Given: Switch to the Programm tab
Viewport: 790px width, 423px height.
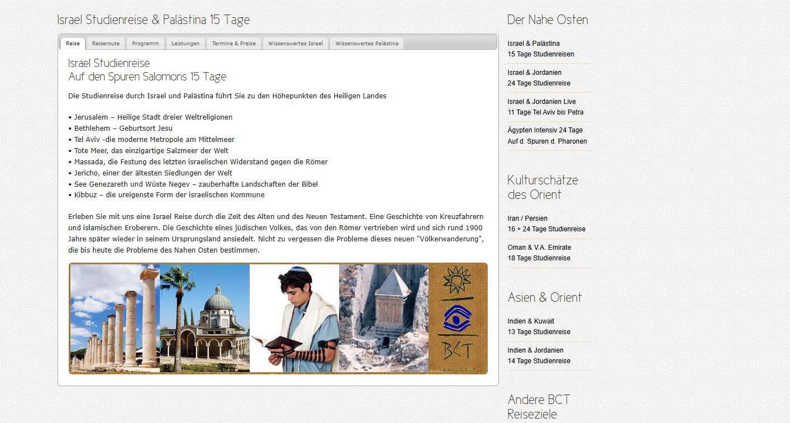Looking at the screenshot, I should 145,44.
